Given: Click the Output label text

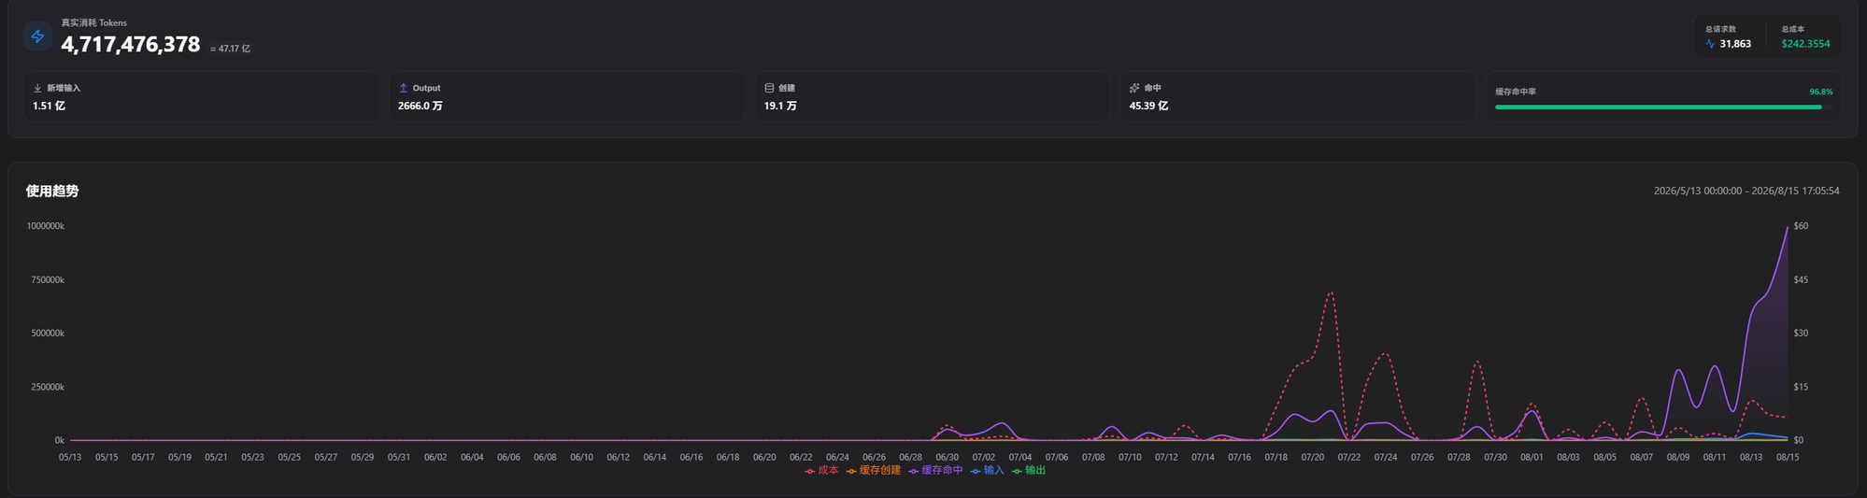Looking at the screenshot, I should coord(426,88).
